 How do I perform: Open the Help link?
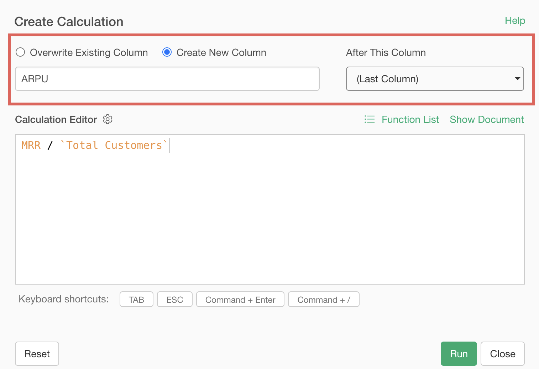point(515,21)
